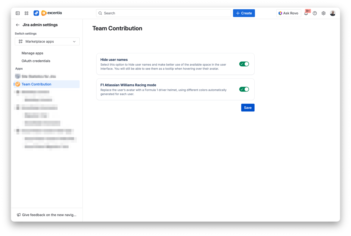
Task: Click the Jira logo icon
Action: [36, 13]
